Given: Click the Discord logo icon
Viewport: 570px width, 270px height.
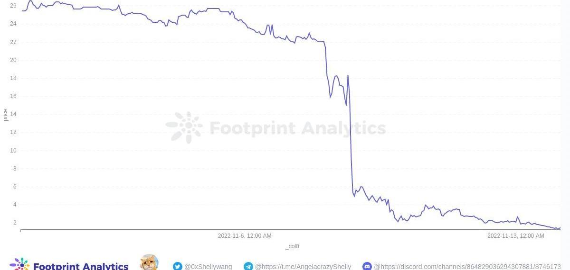Looking at the screenshot, I should tap(367, 267).
